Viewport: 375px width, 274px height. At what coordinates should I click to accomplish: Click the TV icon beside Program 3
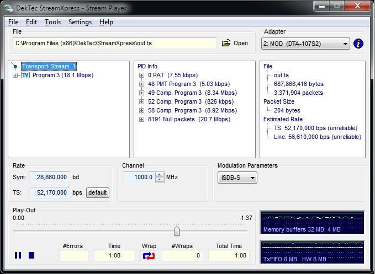coord(25,75)
